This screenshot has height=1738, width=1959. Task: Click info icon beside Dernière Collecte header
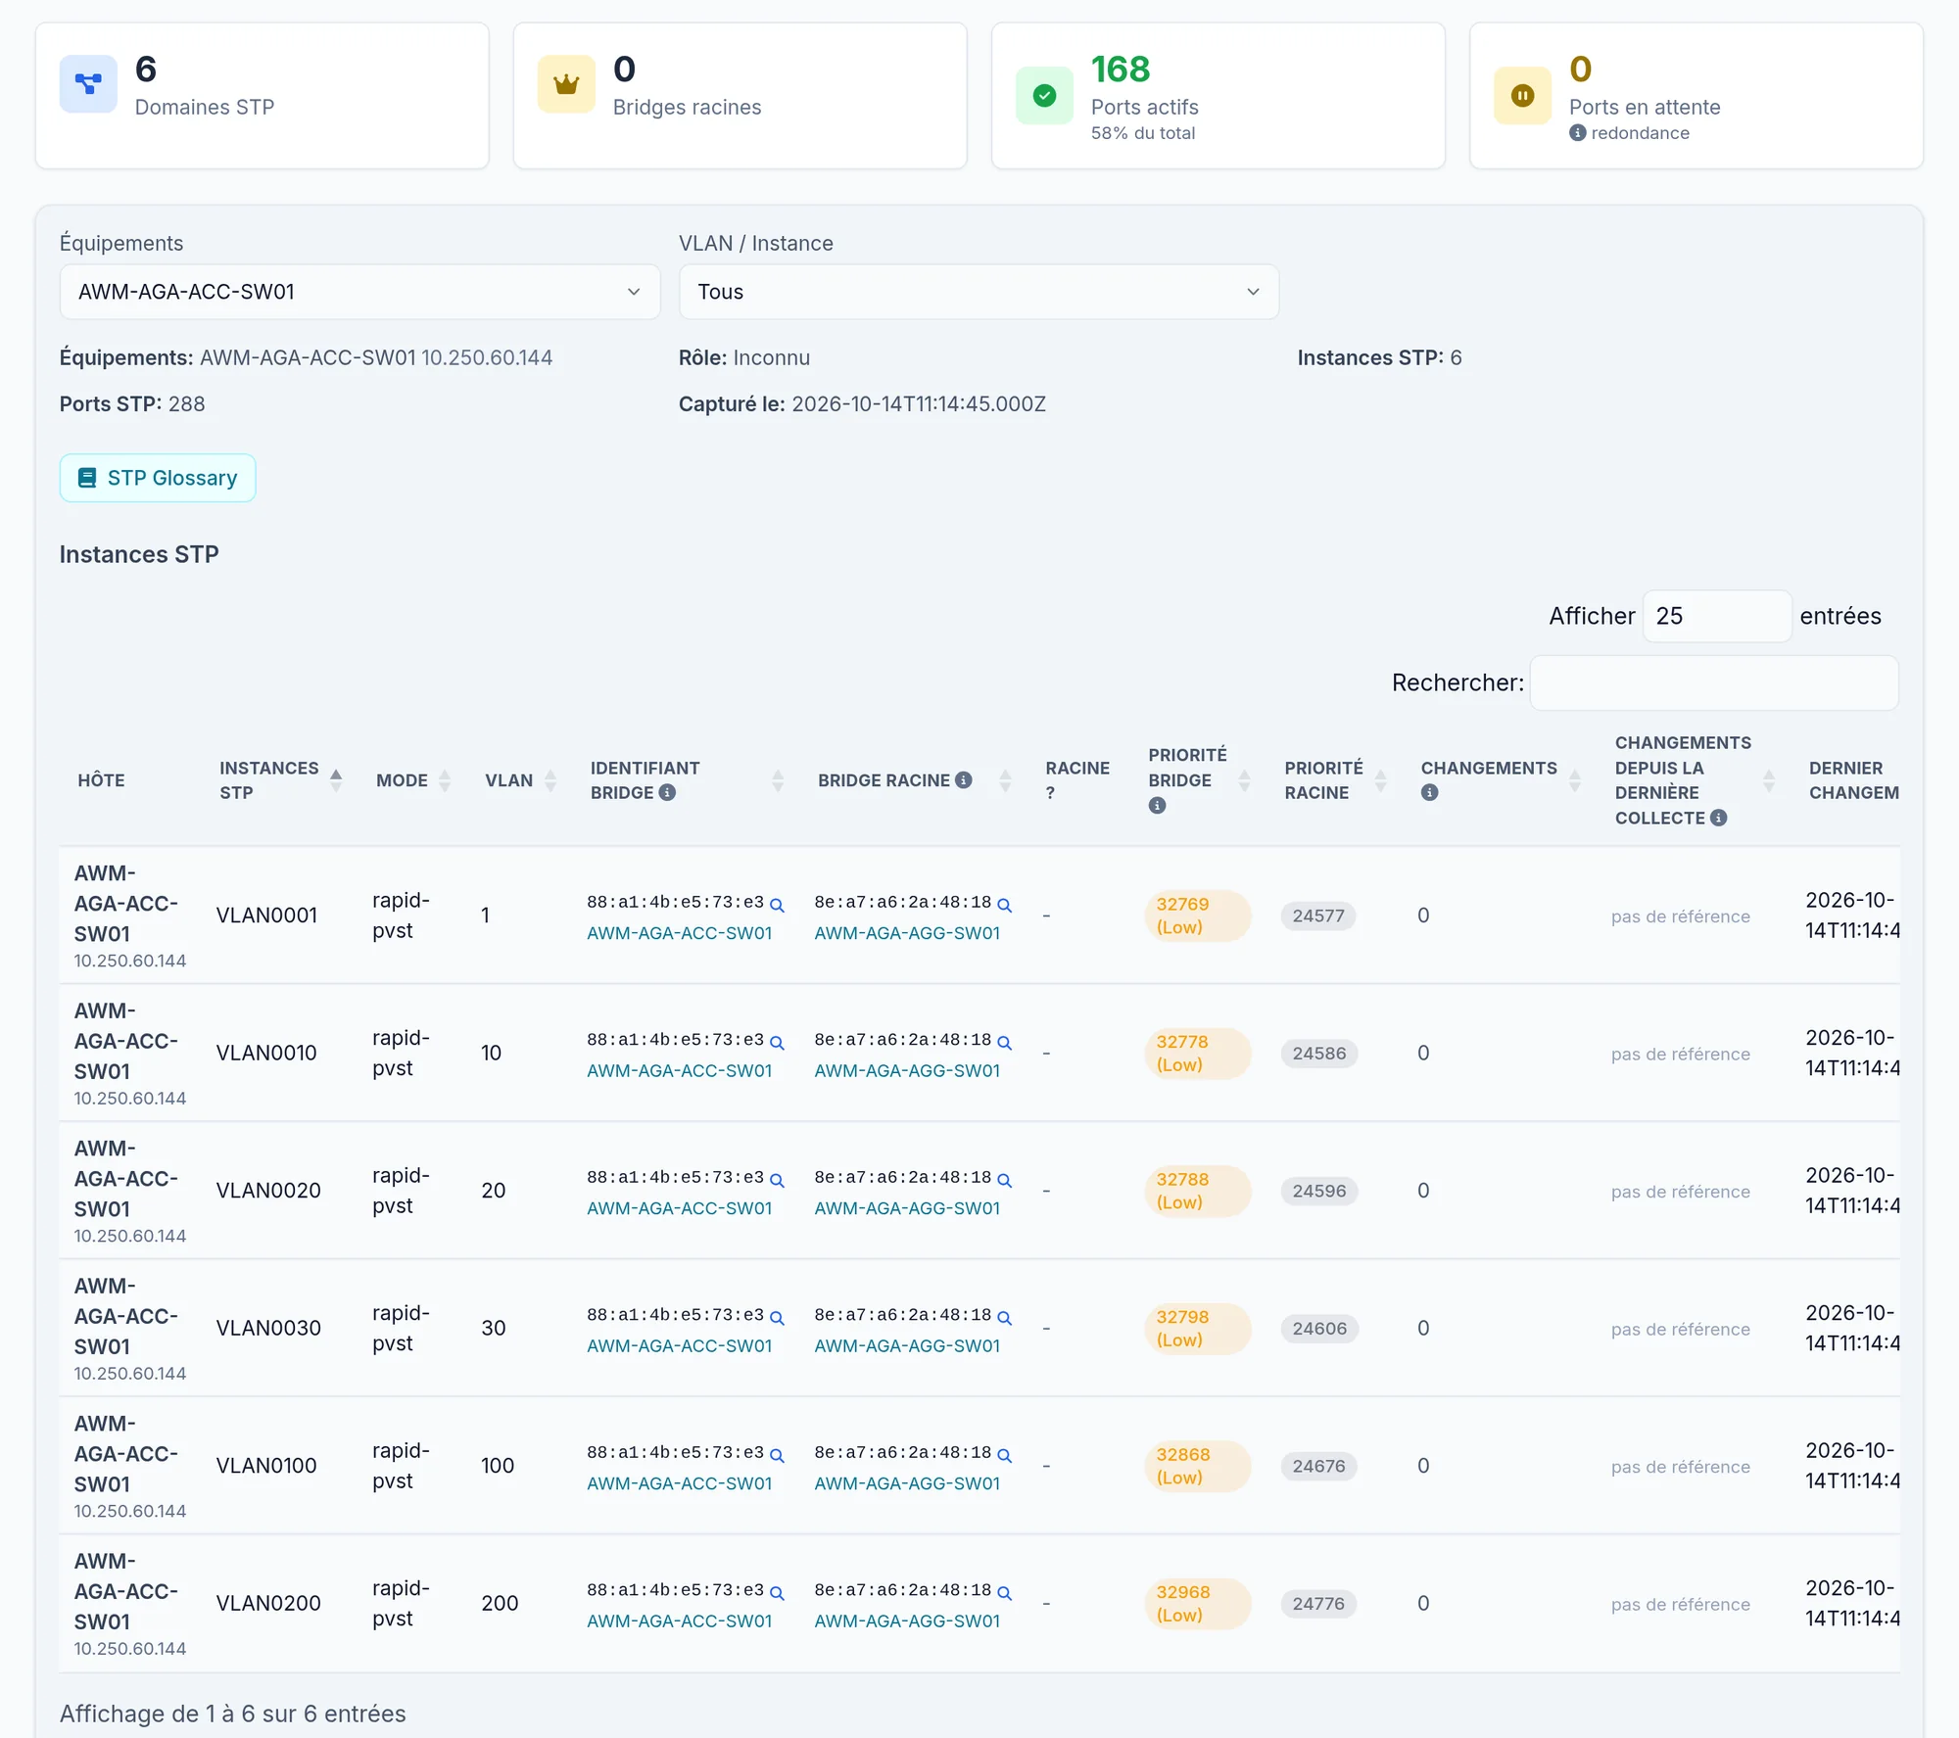(1718, 818)
